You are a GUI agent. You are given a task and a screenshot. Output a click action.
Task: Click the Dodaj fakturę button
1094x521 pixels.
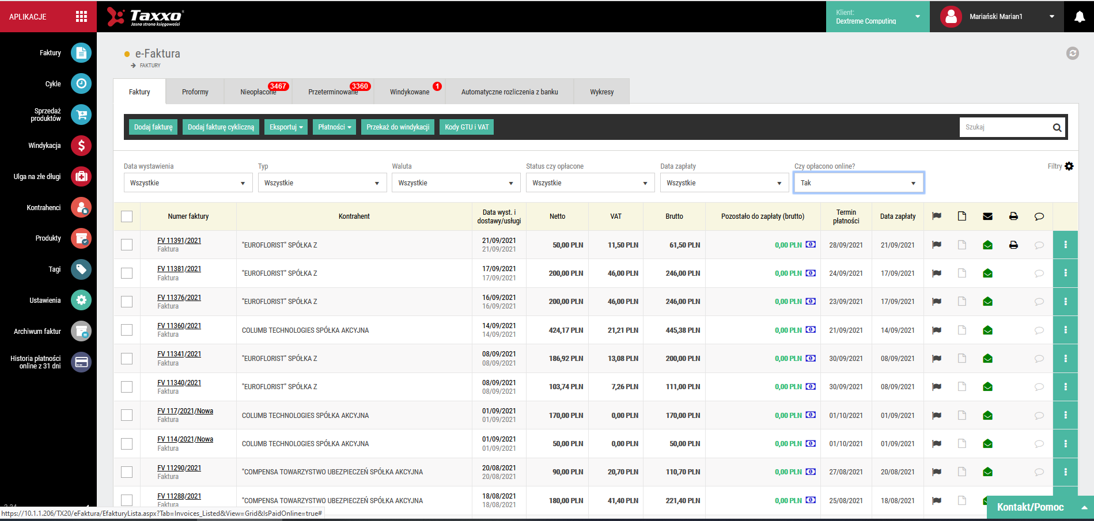153,127
